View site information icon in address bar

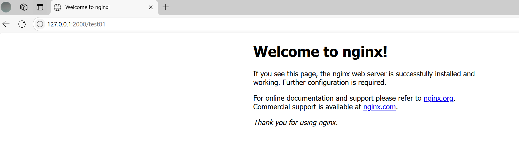click(x=40, y=24)
